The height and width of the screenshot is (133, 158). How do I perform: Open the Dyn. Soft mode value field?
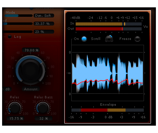pyautogui.click(x=44, y=16)
